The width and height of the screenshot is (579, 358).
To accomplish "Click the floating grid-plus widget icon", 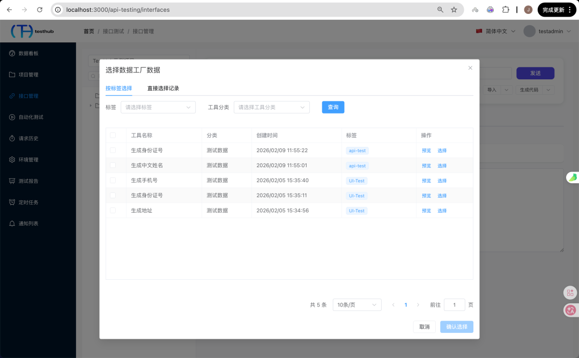I will click(570, 293).
